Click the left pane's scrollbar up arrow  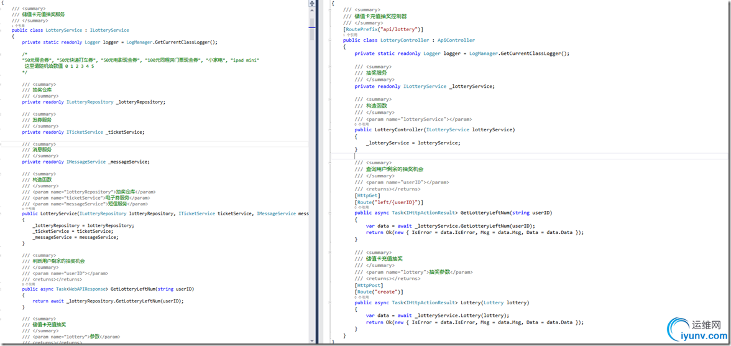[x=312, y=11]
